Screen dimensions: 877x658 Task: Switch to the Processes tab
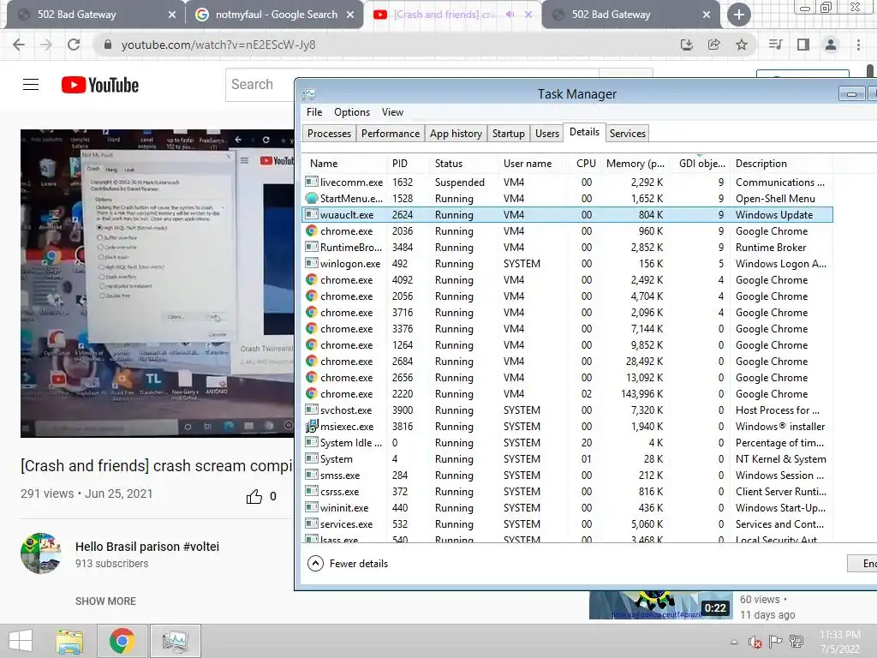click(x=329, y=133)
